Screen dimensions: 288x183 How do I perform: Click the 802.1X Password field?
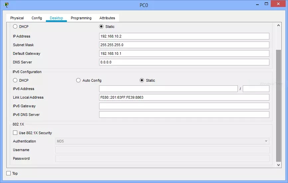[x=162, y=158]
